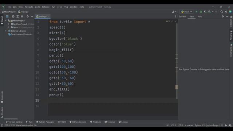Open the Version Control tool window
This screenshot has width=233, height=131.
14,122
